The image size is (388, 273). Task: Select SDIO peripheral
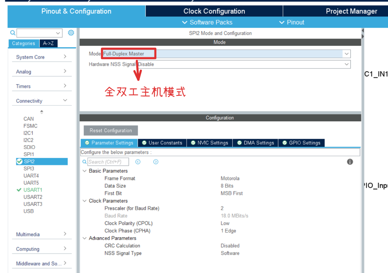[30, 147]
